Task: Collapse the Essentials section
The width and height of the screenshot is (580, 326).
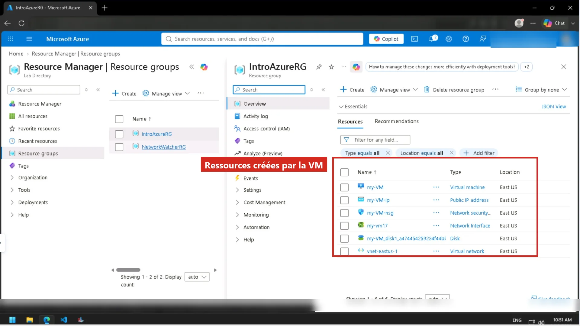Action: click(353, 107)
